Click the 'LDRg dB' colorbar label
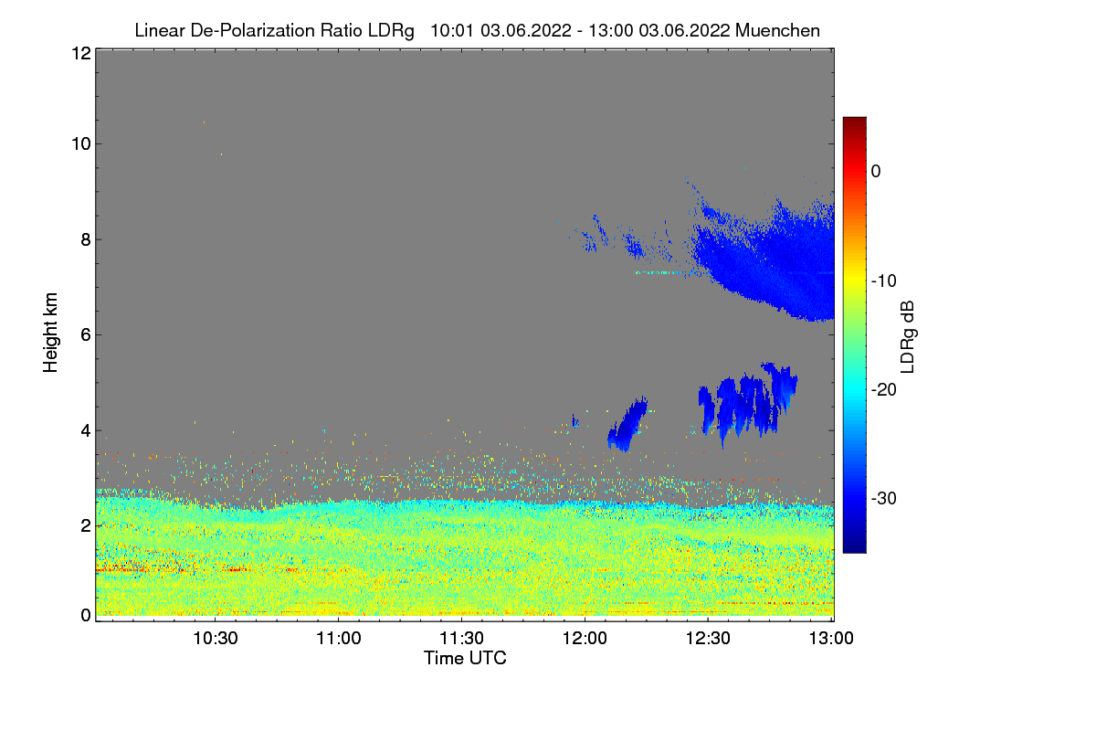The height and width of the screenshot is (731, 1096). click(908, 336)
